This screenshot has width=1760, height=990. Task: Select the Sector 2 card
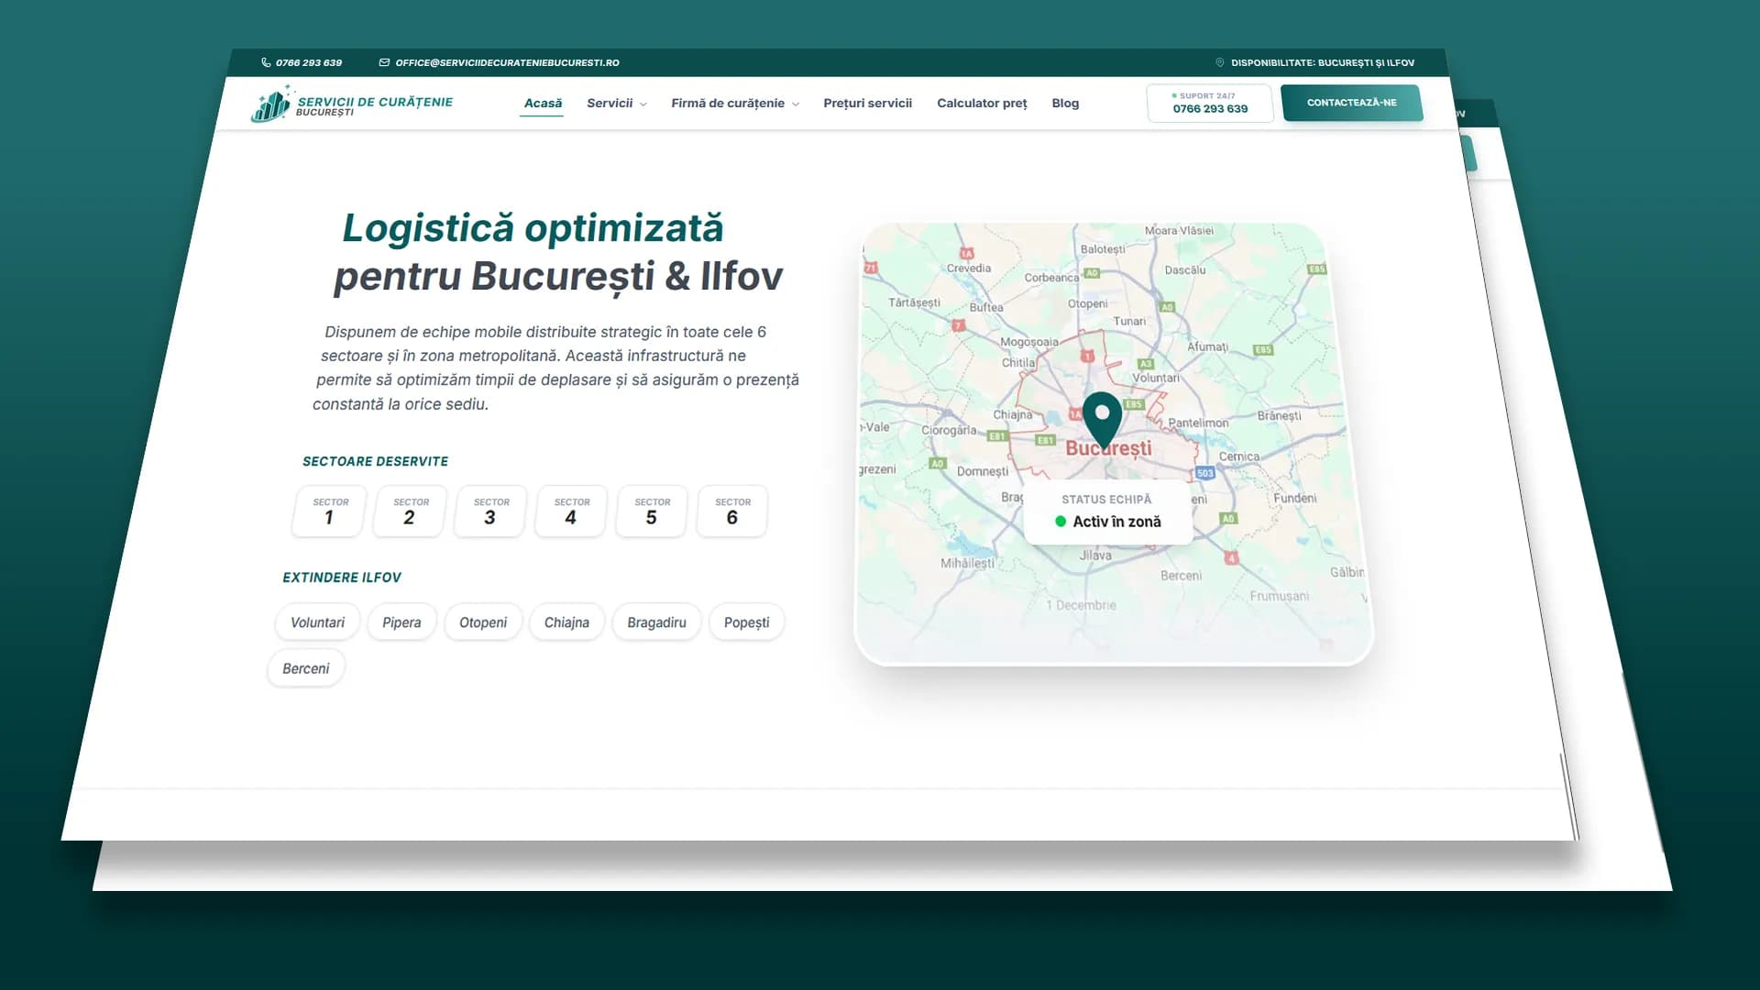[x=410, y=511]
